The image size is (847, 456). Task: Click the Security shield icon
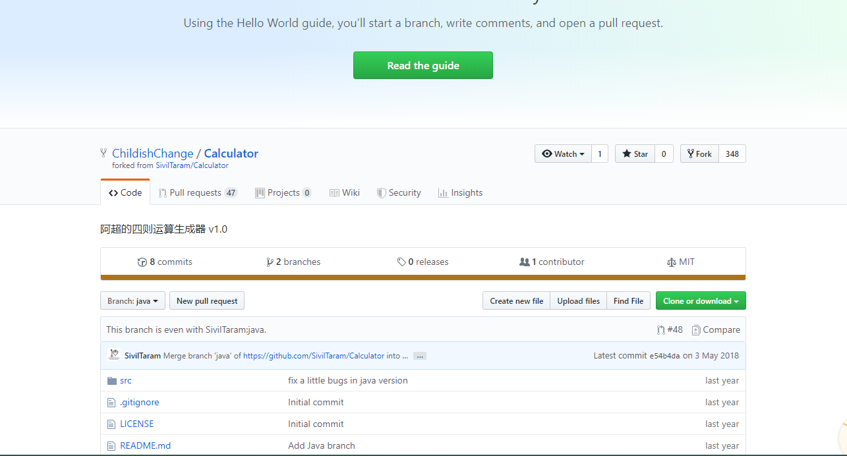coord(381,192)
